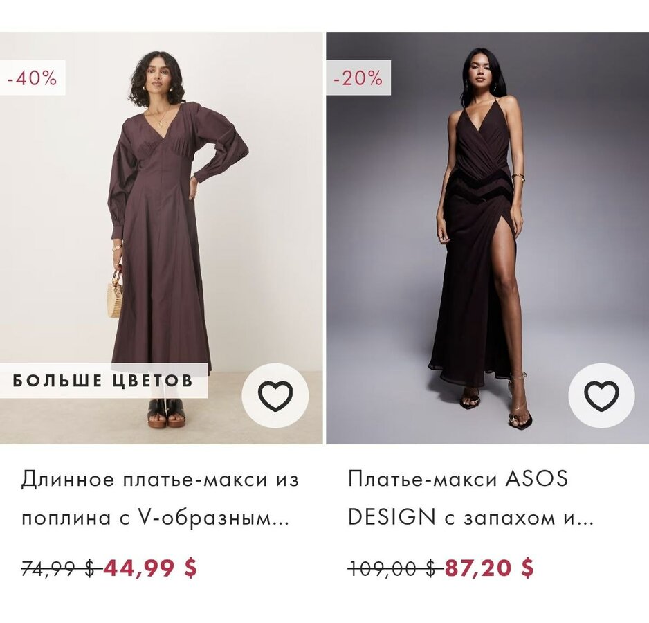Tap the heart on the ASOS DESIGN dress

[601, 396]
